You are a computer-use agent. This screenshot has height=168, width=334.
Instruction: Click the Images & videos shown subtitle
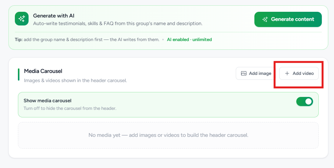click(x=75, y=81)
